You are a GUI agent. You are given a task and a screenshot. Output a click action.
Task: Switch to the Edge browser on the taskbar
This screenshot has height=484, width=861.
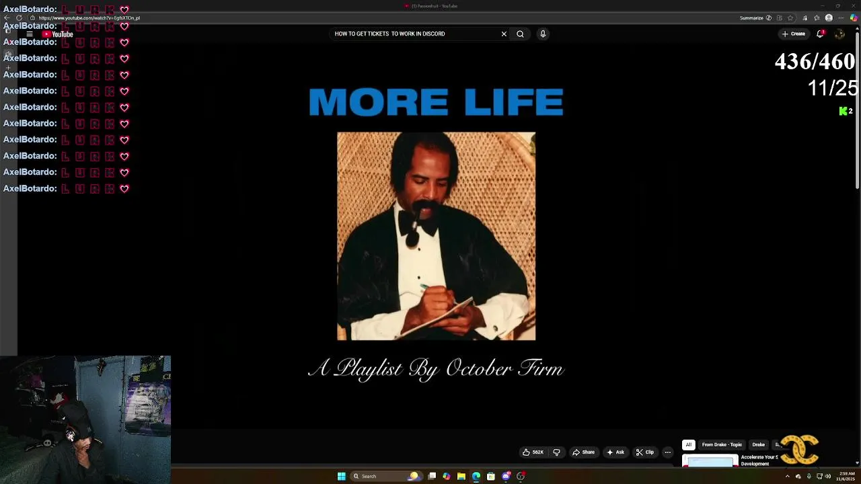tap(476, 476)
